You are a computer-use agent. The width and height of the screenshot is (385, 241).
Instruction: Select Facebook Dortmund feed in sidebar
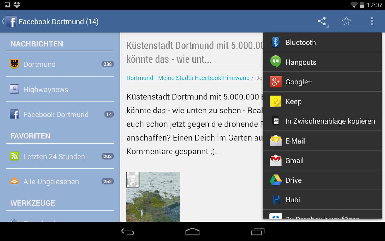click(x=60, y=114)
